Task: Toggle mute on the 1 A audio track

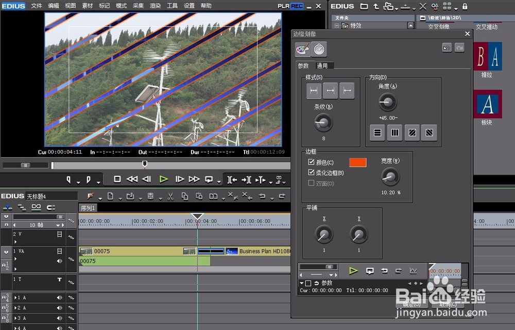Action: pos(59,298)
